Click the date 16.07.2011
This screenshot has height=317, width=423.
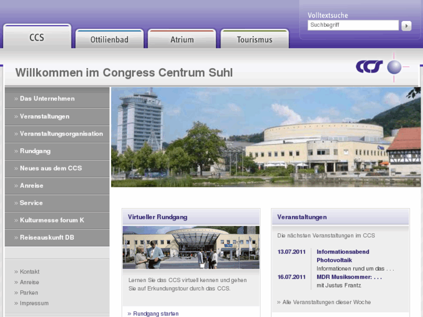pos(292,277)
